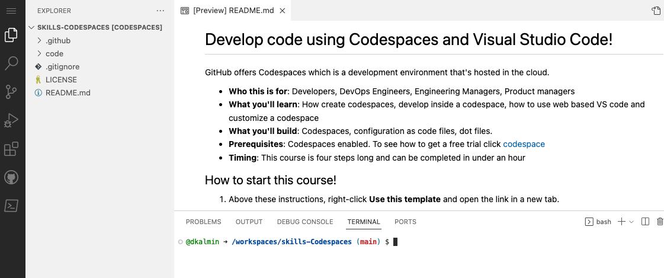Click the terminal prompt input area
The height and width of the screenshot is (278, 664).
(396, 242)
